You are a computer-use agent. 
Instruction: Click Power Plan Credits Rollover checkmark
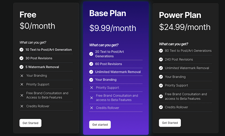click(161, 107)
